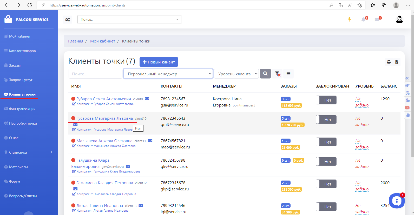Open the Гусарова Маргарита Львовна client link
414x215 pixels.
(104, 118)
